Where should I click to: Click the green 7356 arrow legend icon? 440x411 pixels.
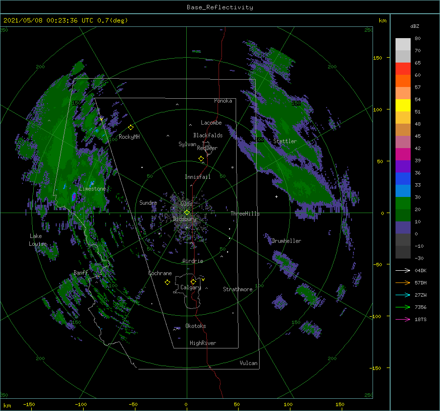403,307
